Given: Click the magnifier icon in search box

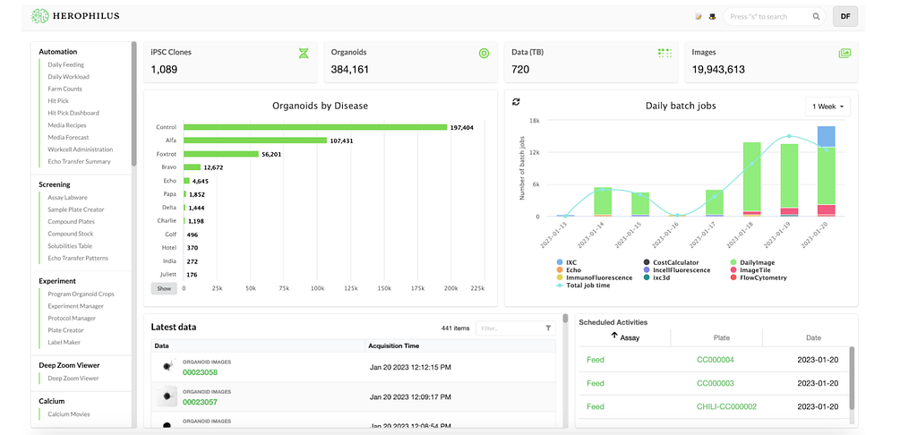Looking at the screenshot, I should point(816,17).
